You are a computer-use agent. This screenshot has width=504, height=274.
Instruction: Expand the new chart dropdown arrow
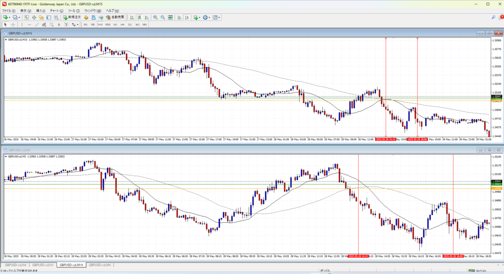9,17
